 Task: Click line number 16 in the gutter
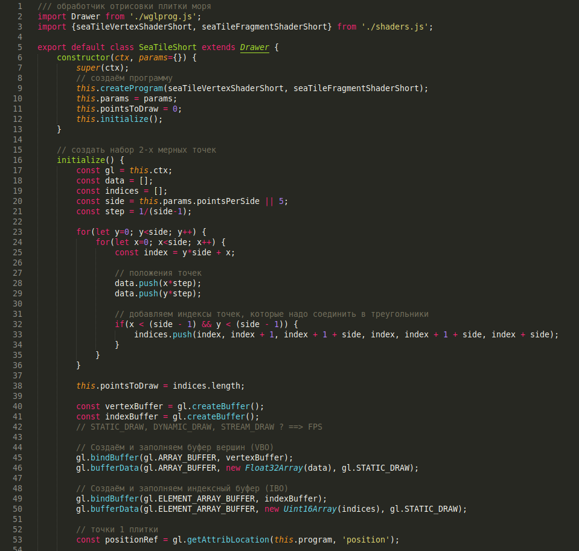[18, 160]
